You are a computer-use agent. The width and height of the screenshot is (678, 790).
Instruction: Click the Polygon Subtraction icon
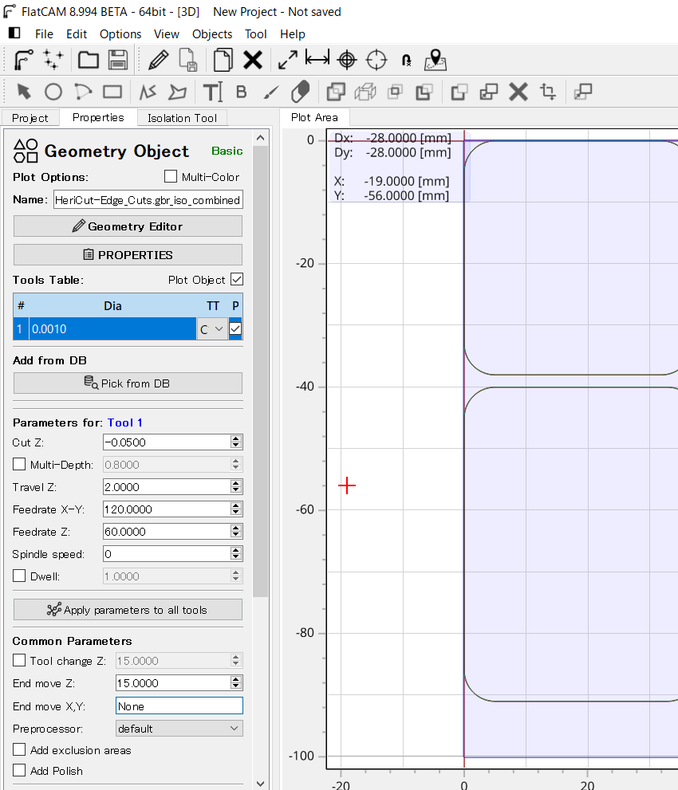coord(424,92)
